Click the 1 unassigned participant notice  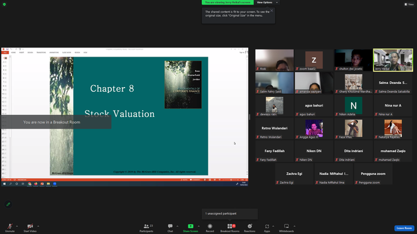(x=230, y=214)
